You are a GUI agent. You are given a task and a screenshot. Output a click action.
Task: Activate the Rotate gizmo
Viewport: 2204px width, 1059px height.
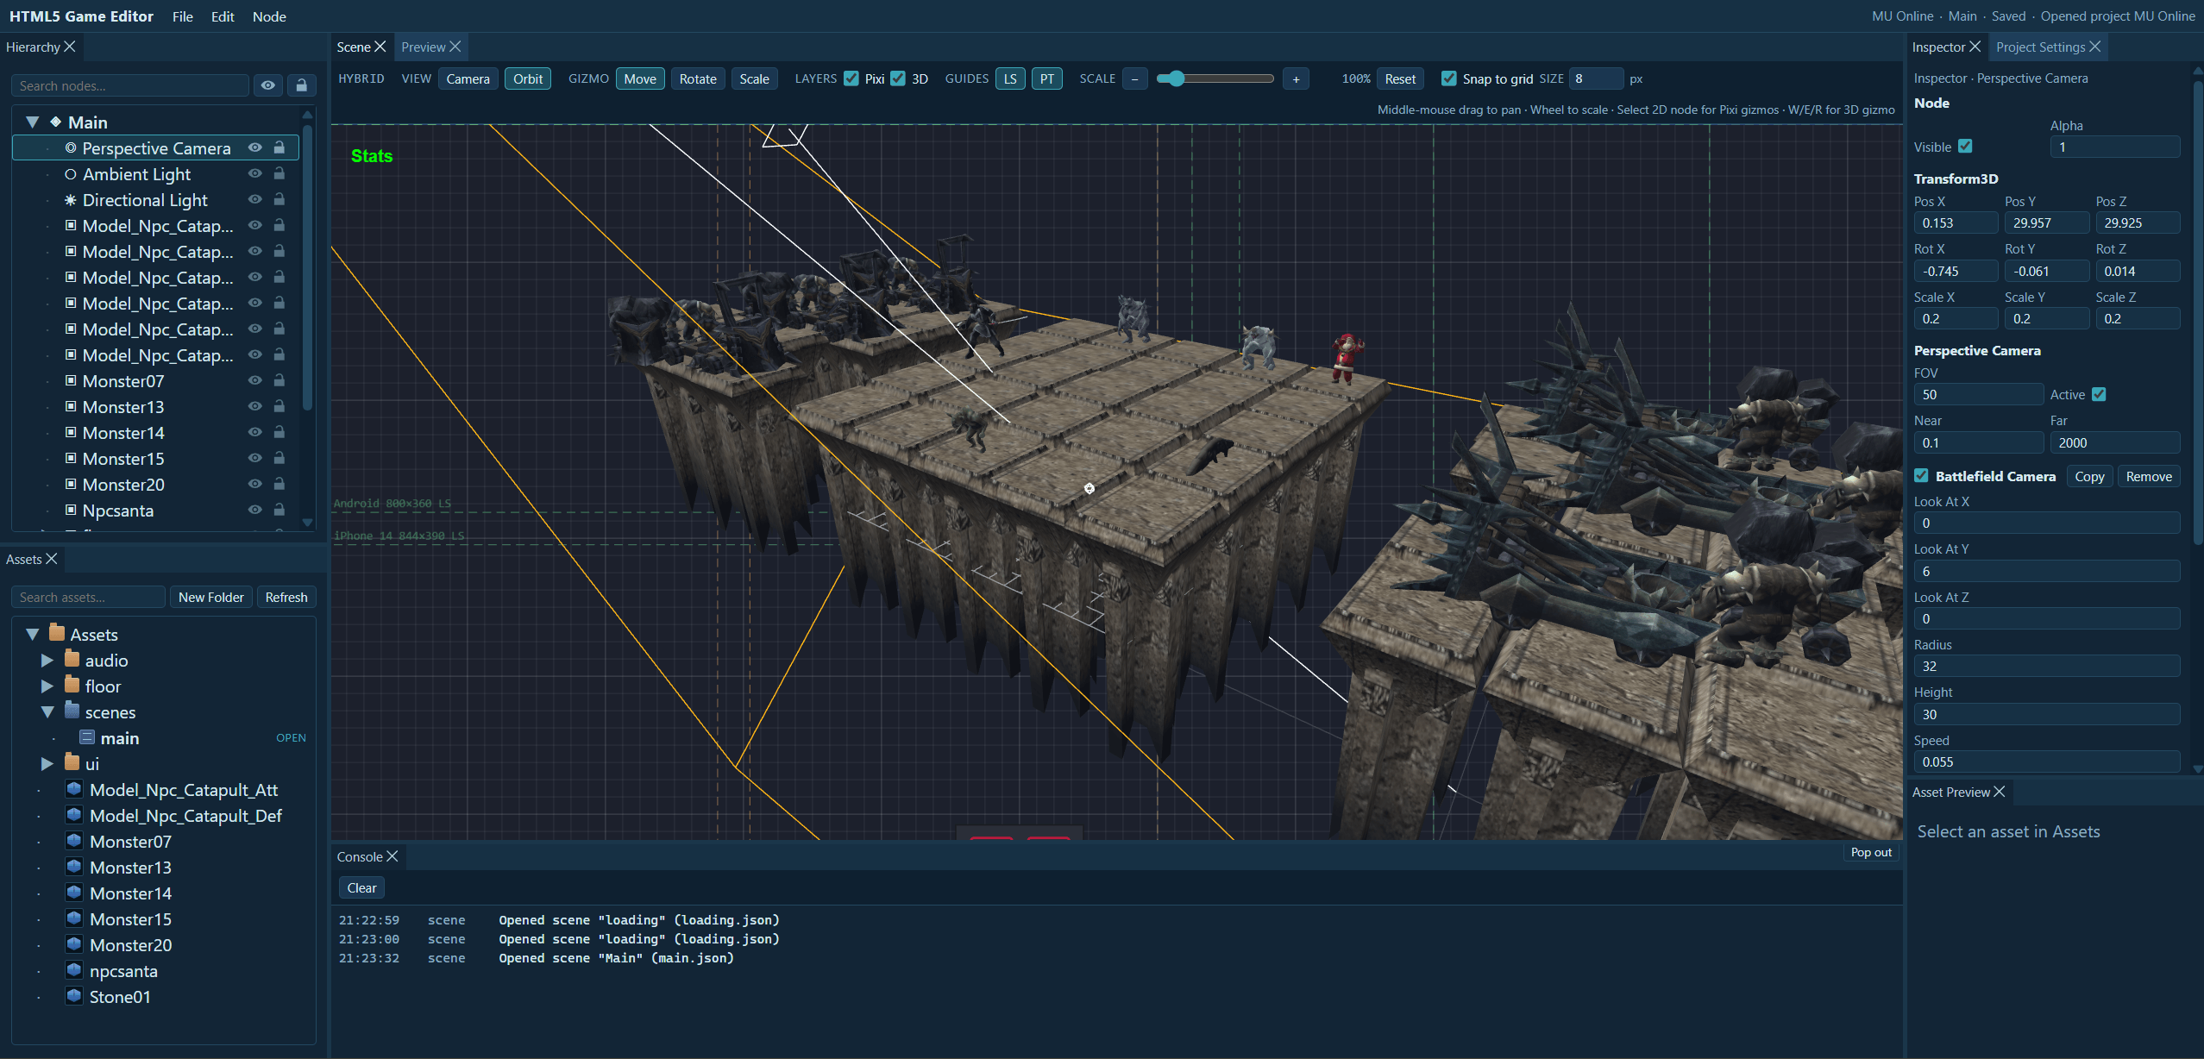click(698, 78)
